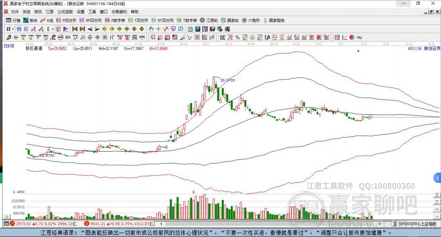Click the 601136 首创证券 stock label
The image size is (441, 237).
pyautogui.click(x=424, y=48)
